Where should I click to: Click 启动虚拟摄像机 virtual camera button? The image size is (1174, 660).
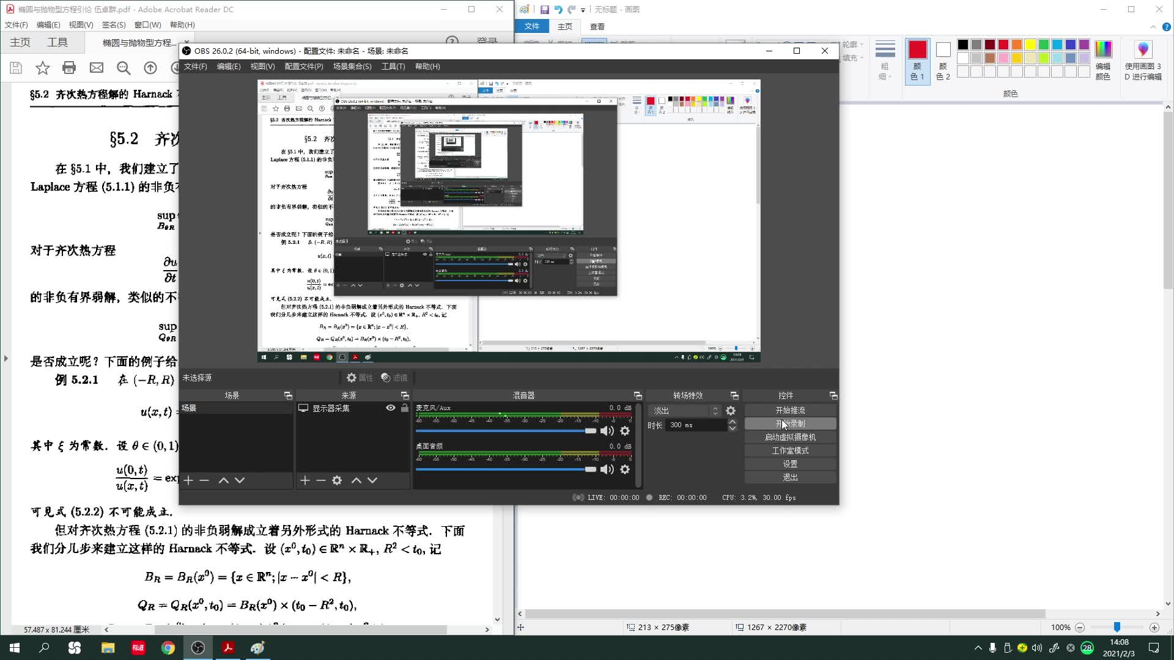(790, 437)
